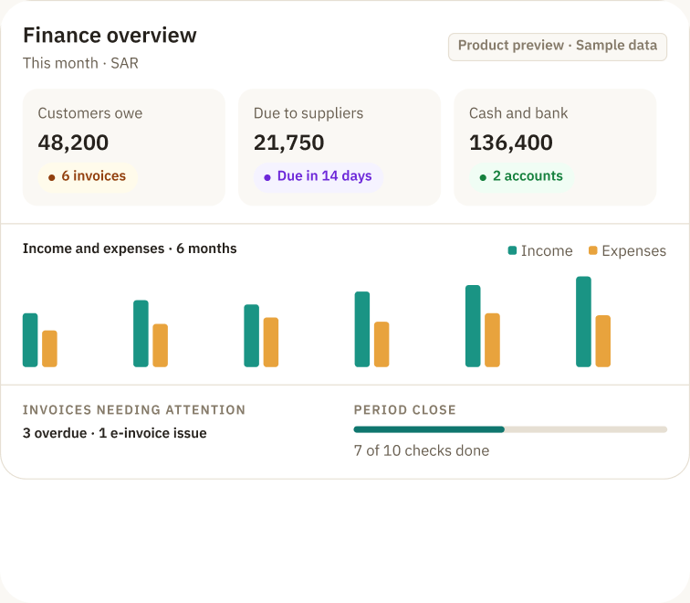Click the Expenses legend swatch
The image size is (690, 603).
pyautogui.click(x=592, y=250)
